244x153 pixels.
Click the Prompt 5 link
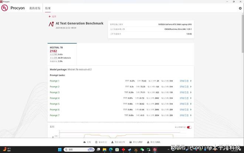(54, 104)
